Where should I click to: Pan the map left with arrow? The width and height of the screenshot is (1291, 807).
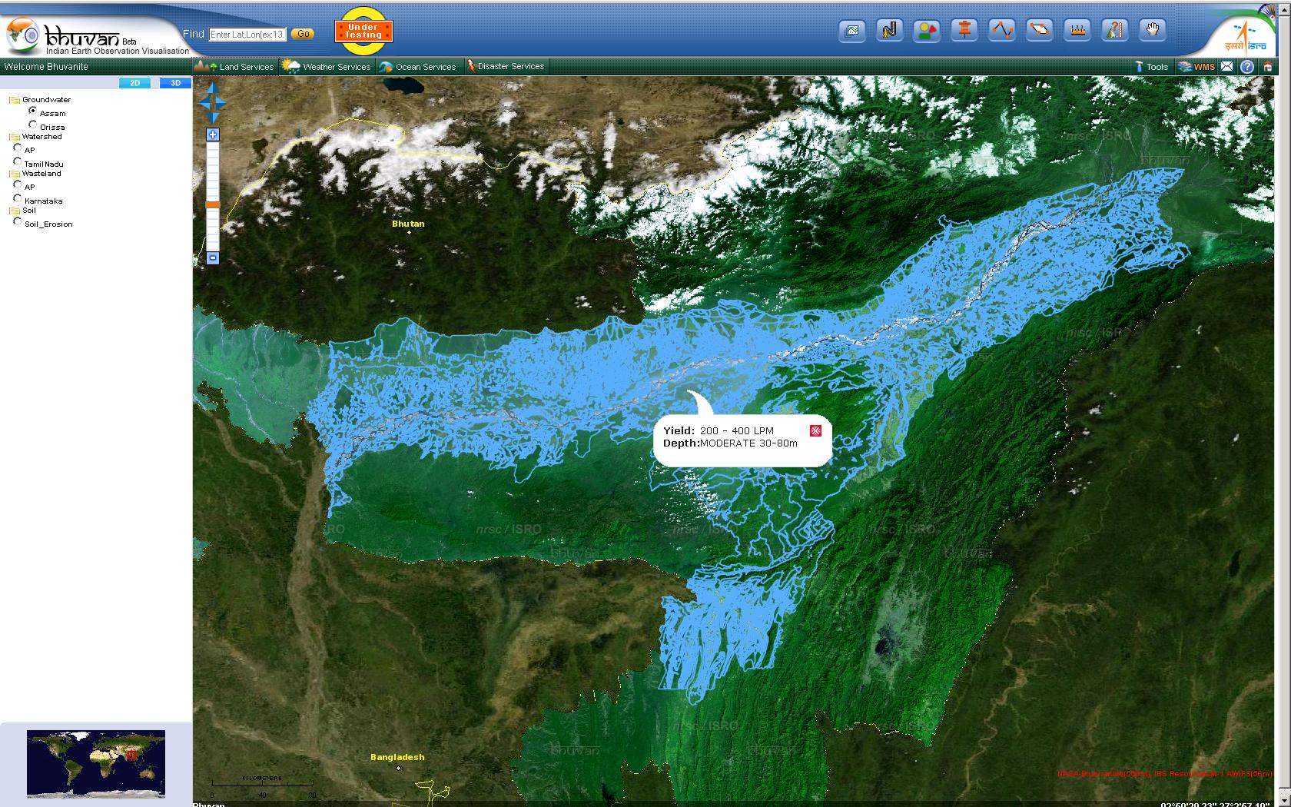pos(204,103)
